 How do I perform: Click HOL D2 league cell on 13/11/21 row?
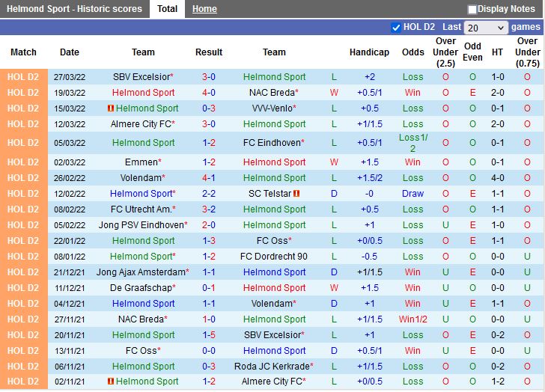23,351
